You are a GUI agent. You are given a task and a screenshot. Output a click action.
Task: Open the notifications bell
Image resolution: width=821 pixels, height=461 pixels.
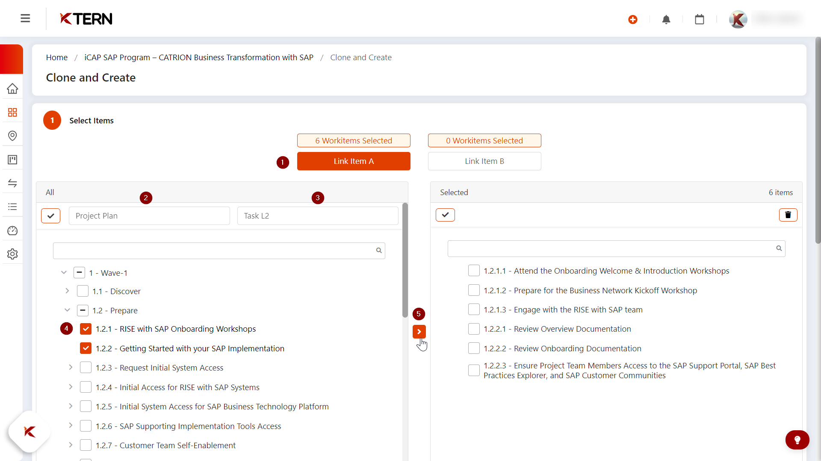[x=666, y=20]
